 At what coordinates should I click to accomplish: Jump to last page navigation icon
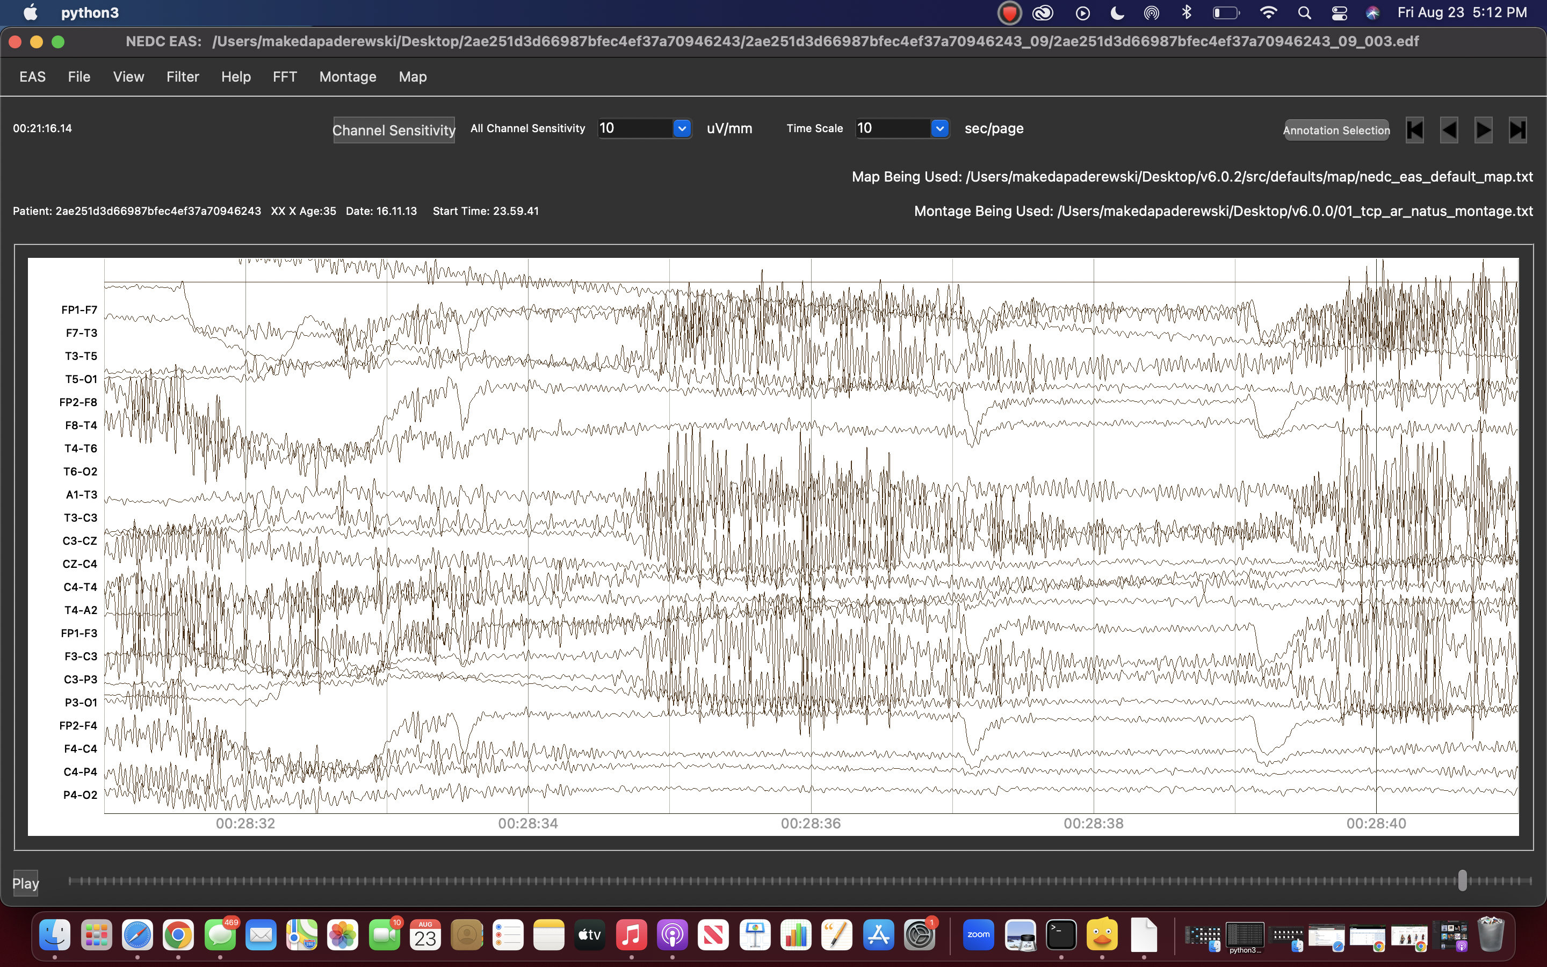click(x=1517, y=131)
